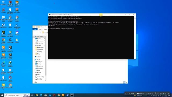Select pinned Pictures under Quick access
172x97 pixels.
[x=39, y=45]
